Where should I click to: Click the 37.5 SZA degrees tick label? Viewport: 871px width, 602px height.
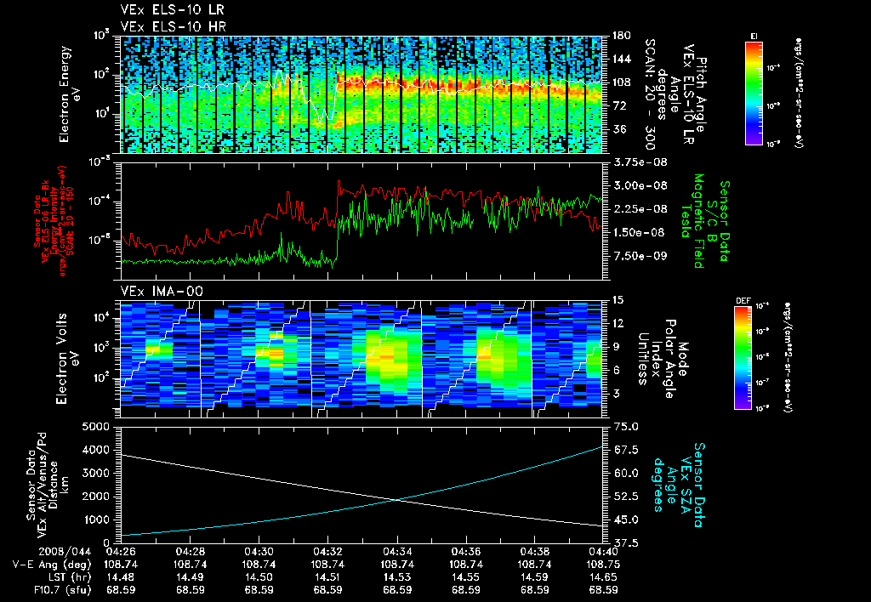click(x=625, y=543)
